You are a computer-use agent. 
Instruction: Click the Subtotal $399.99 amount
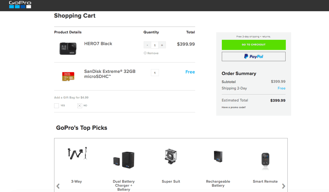pyautogui.click(x=278, y=81)
